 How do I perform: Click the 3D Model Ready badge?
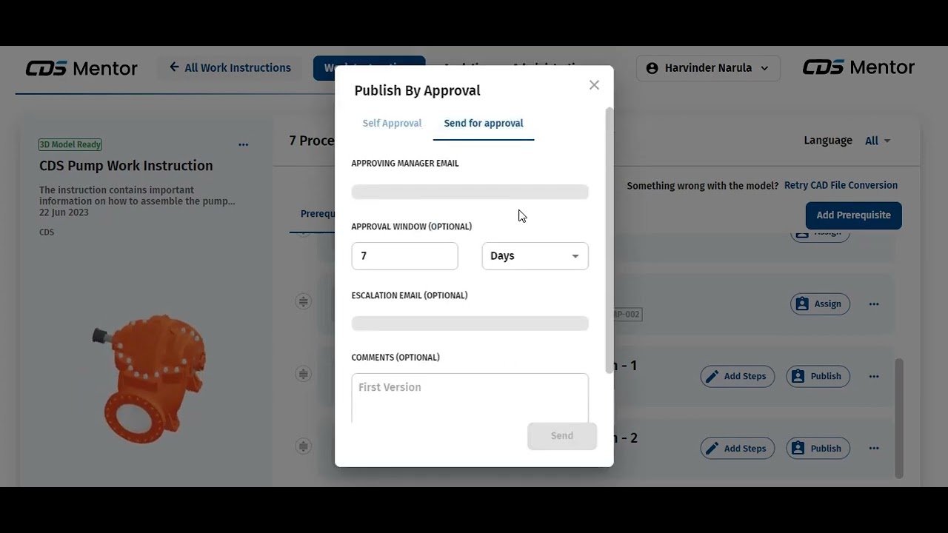coord(70,144)
